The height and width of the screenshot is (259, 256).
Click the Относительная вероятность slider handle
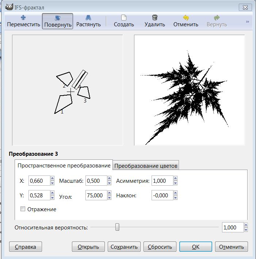coord(117,227)
